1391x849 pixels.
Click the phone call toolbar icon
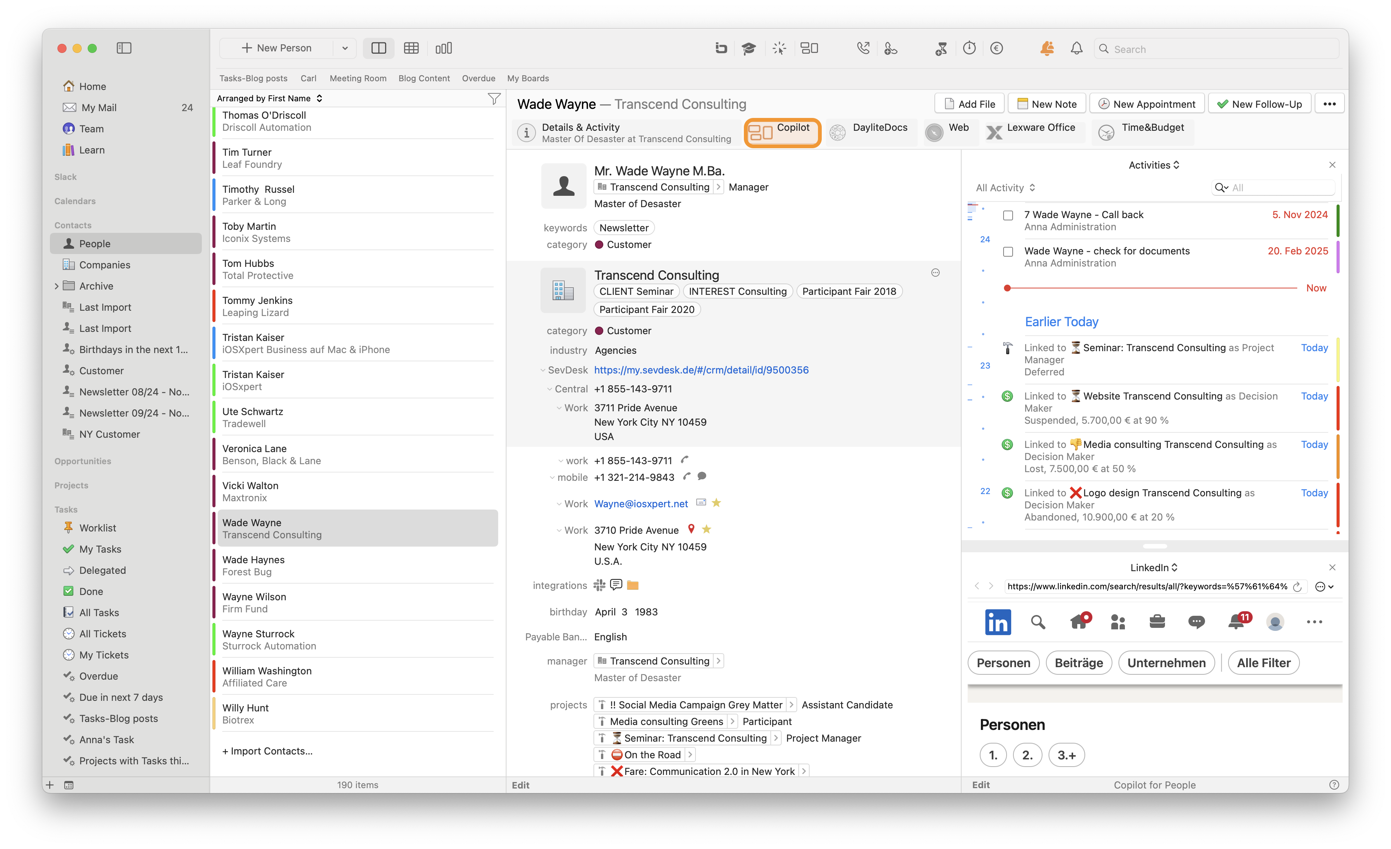(863, 48)
